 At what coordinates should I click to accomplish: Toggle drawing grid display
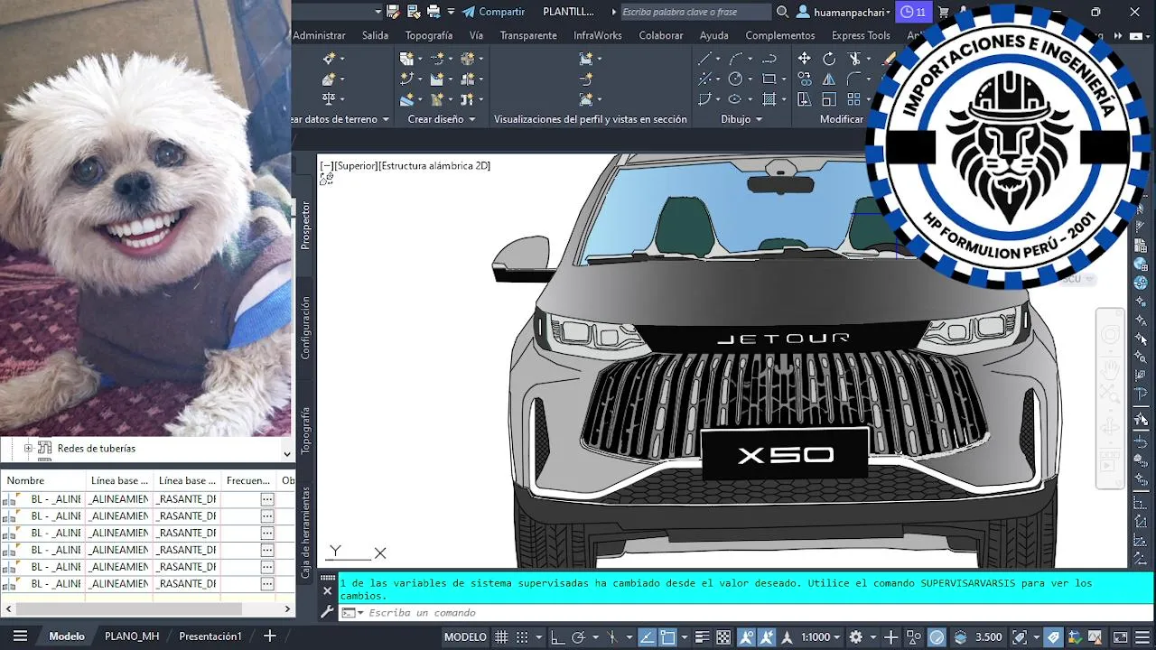(501, 636)
